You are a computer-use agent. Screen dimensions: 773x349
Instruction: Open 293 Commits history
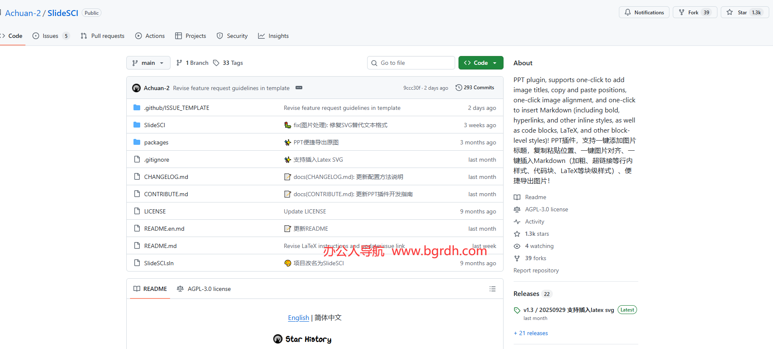pos(474,88)
